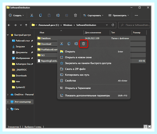Open System32 folder in sidebar
The width and height of the screenshot is (157, 134).
[x=20, y=87]
